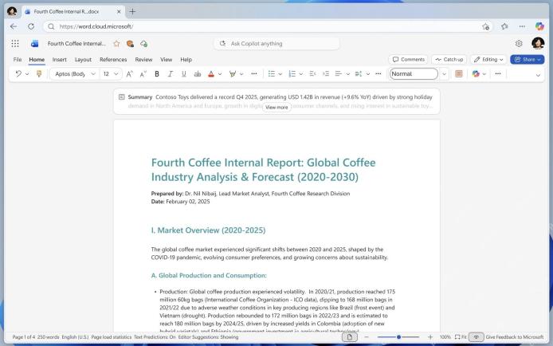
Task: Open the Copilot sidebar icon in browser
Action: click(539, 26)
